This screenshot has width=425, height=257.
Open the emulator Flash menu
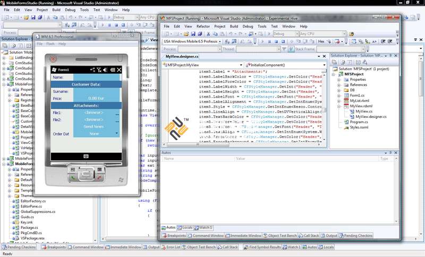(x=50, y=44)
